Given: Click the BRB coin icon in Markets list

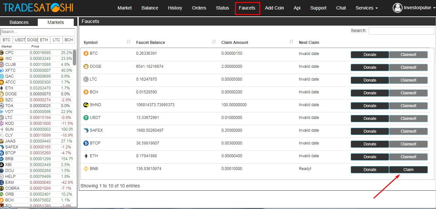Looking at the screenshot, I should (2, 159).
